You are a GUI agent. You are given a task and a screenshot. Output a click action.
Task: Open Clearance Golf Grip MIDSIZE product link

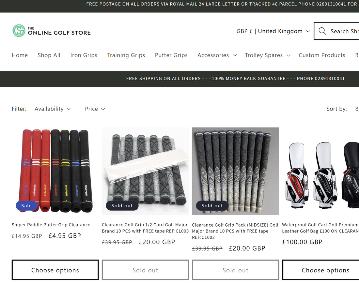235,231
